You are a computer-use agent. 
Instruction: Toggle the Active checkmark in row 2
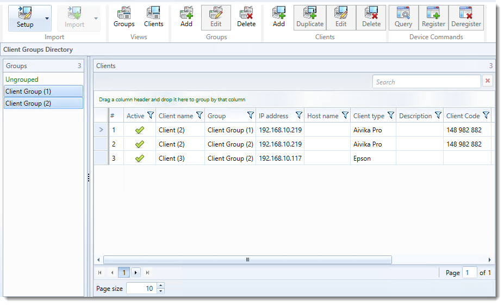pos(140,144)
